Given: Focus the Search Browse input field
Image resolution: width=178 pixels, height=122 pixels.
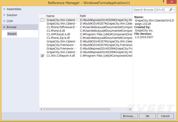Looking at the screenshot, I should click(151, 10).
